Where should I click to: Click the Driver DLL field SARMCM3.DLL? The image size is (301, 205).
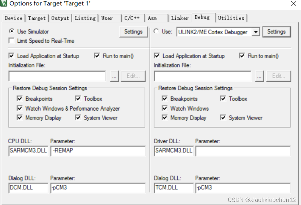point(174,151)
